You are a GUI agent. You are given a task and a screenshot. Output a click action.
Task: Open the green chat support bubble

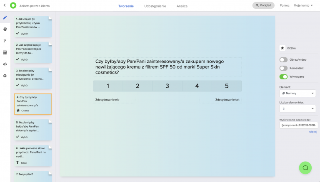(x=305, y=167)
